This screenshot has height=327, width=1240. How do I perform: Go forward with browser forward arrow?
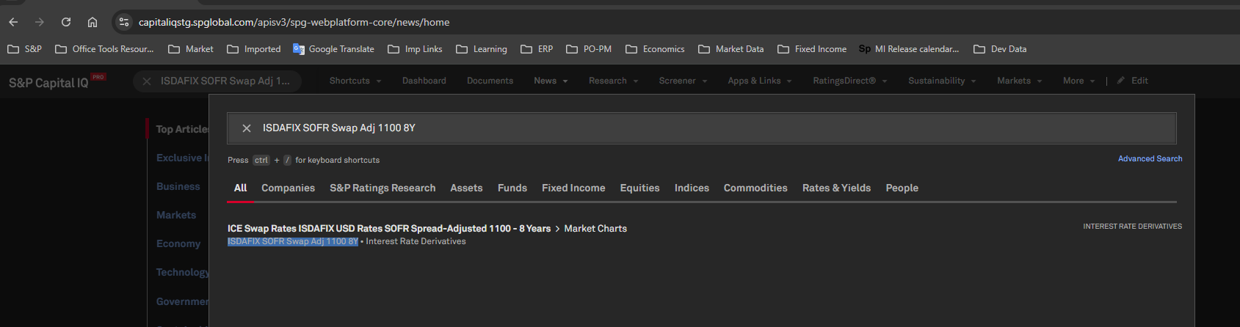pyautogui.click(x=40, y=22)
